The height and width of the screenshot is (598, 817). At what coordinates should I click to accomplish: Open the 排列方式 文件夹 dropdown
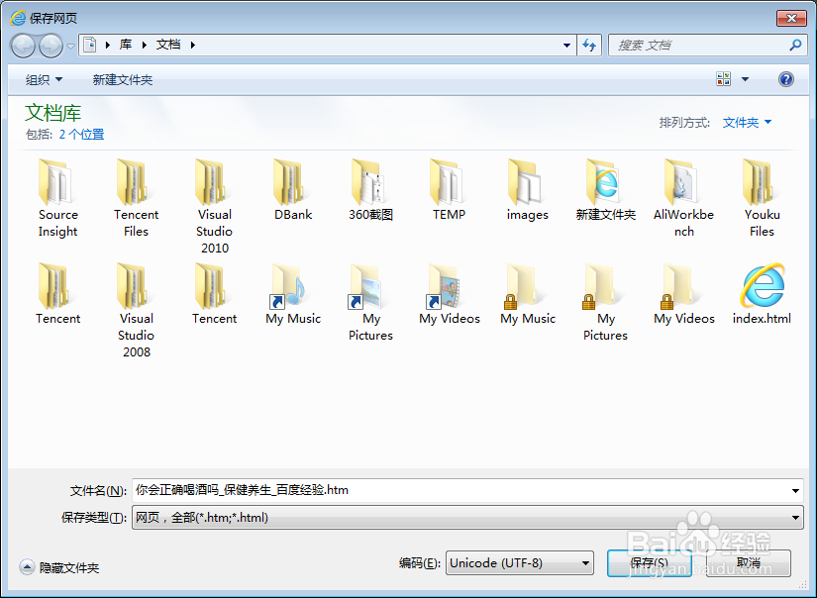click(747, 123)
